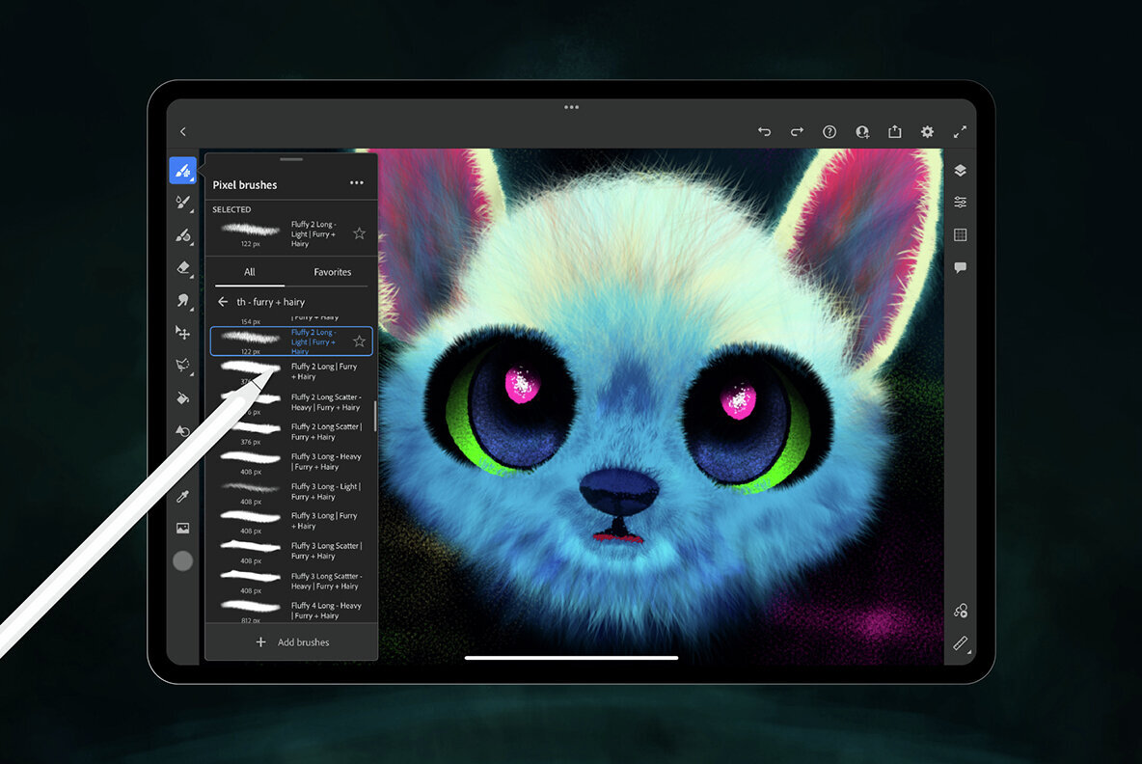Pick the Eyedropper tool
Image resolution: width=1142 pixels, height=764 pixels.
pos(183,496)
